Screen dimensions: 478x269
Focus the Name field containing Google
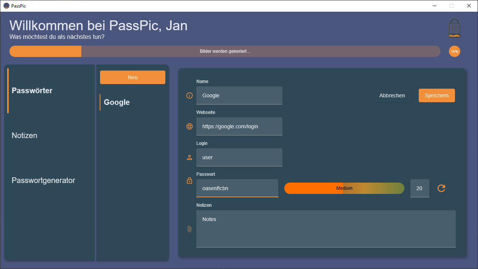pos(239,95)
